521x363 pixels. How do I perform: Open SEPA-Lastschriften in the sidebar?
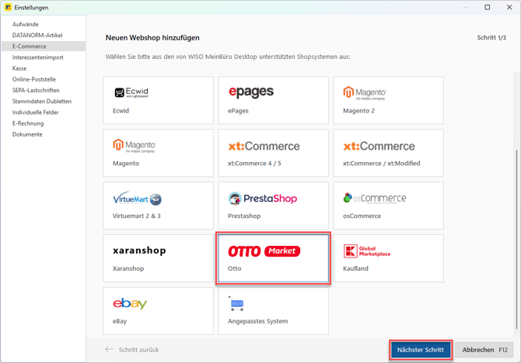click(x=36, y=90)
